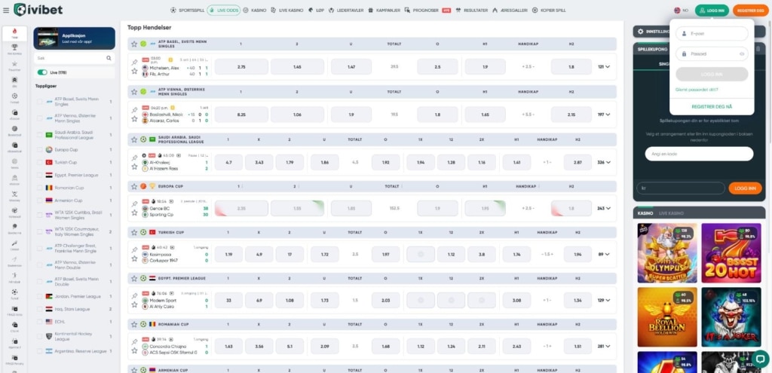Viewport: 772px width, 373px height.
Task: Click the green Logg Inn header button
Action: (x=712, y=10)
